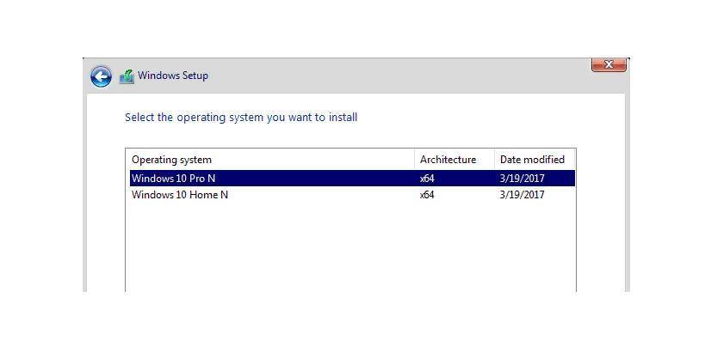Screen dimensions: 705x352
Task: Click x64 in the Windows 10 Pro N row
Action: tap(427, 179)
